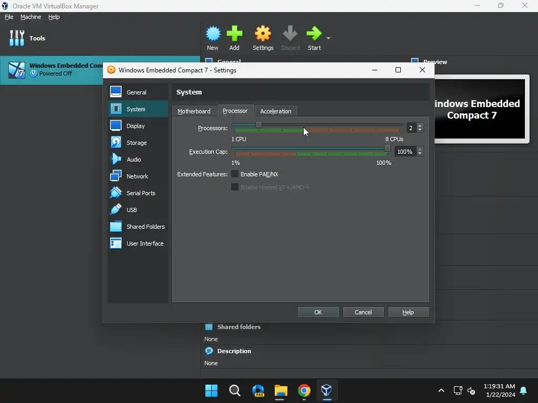Click the VirtualBox taskbar icon
This screenshot has height=403, width=538.
(327, 390)
